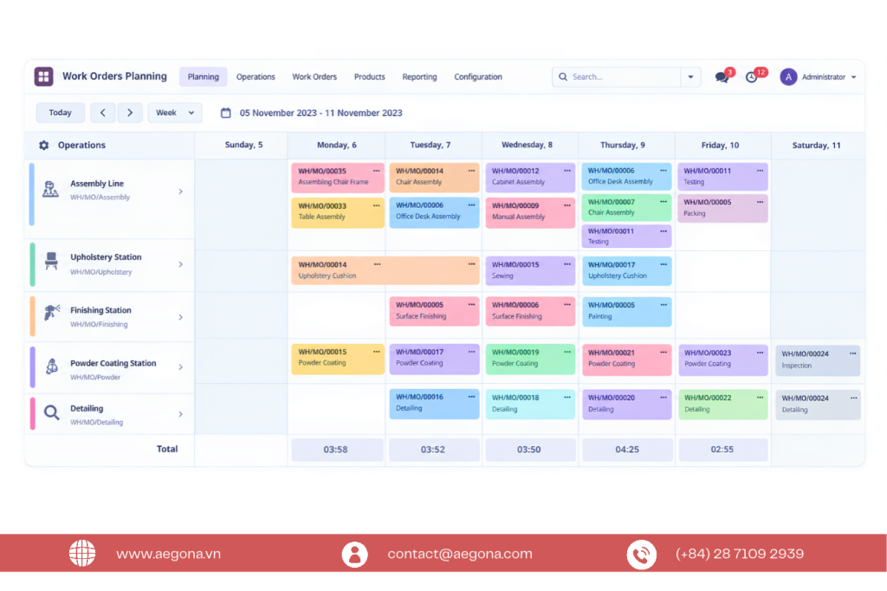Open the WH/MO/00023 Powder Coating card
Image resolution: width=887 pixels, height=591 pixels.
click(722, 360)
